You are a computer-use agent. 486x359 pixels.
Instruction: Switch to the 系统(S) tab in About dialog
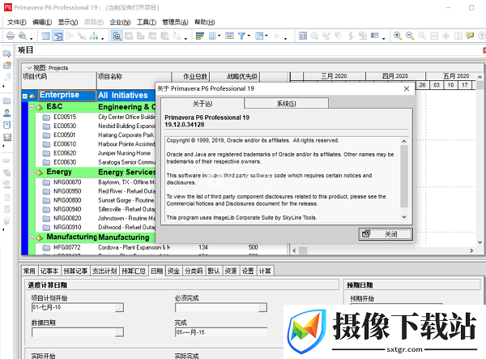click(x=287, y=104)
